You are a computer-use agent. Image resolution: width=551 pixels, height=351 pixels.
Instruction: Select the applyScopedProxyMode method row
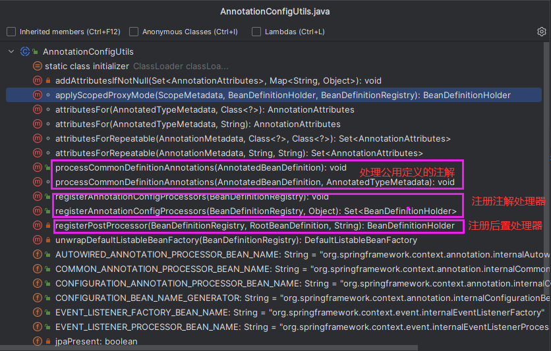[274, 95]
